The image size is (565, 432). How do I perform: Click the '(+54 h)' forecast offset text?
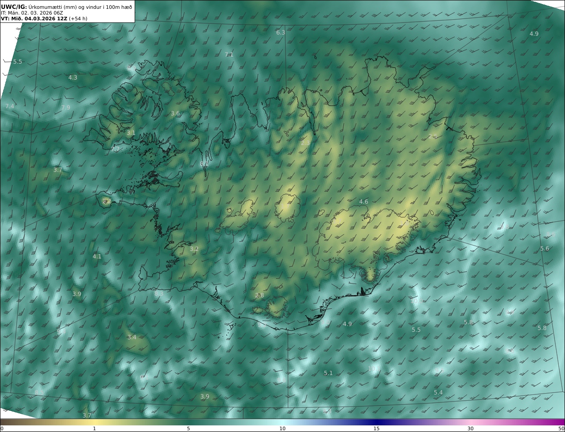click(x=78, y=19)
